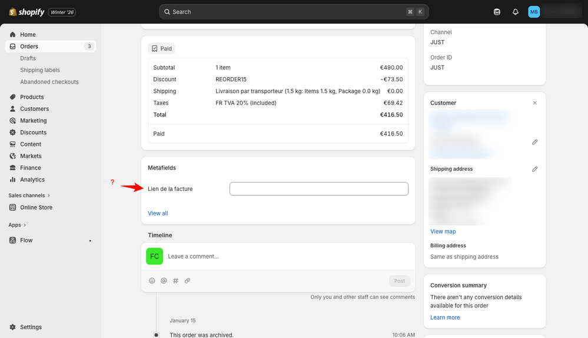Click the View all metafields link
Image resolution: width=588 pixels, height=338 pixels.
coord(158,213)
